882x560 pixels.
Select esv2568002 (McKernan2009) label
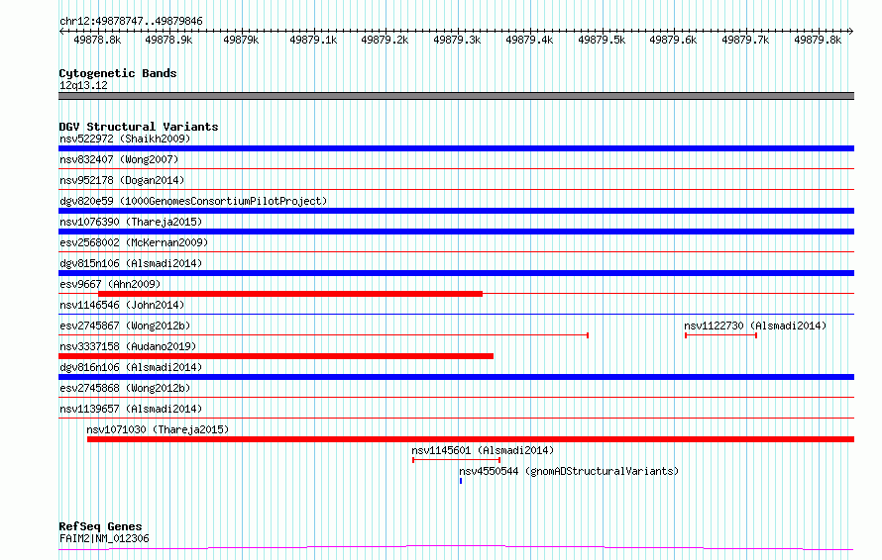134,242
